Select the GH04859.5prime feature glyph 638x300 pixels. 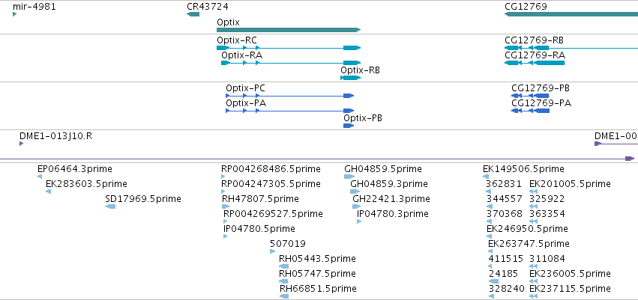pos(349,177)
